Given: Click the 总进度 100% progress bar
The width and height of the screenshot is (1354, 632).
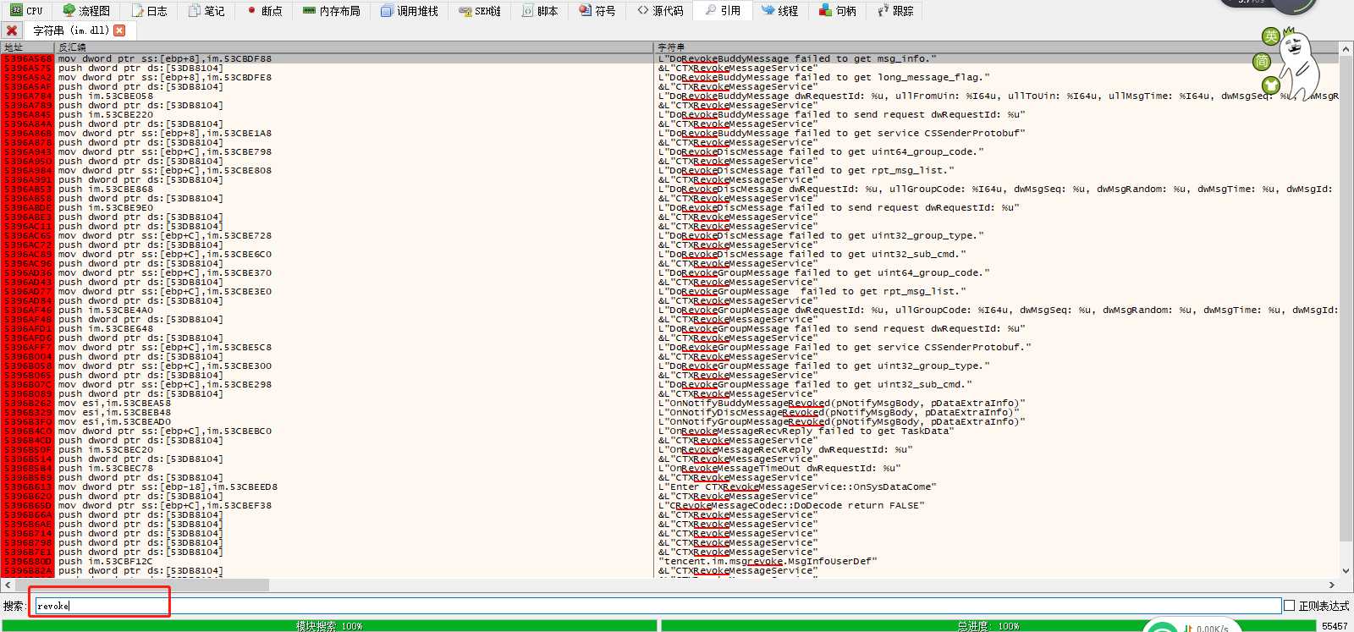Looking at the screenshot, I should pos(988,626).
